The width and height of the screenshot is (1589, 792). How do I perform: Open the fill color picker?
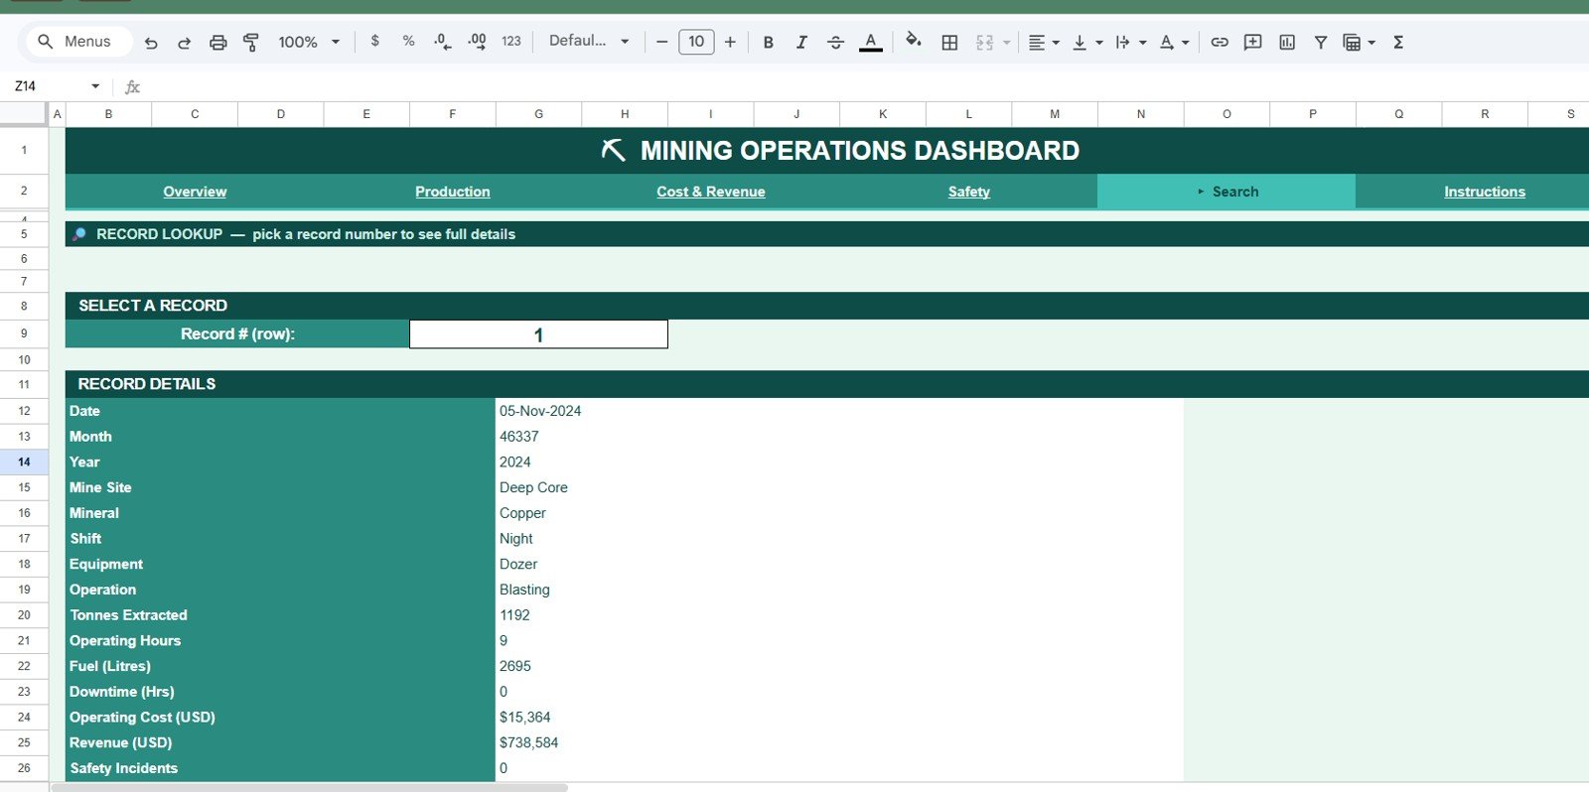(914, 42)
